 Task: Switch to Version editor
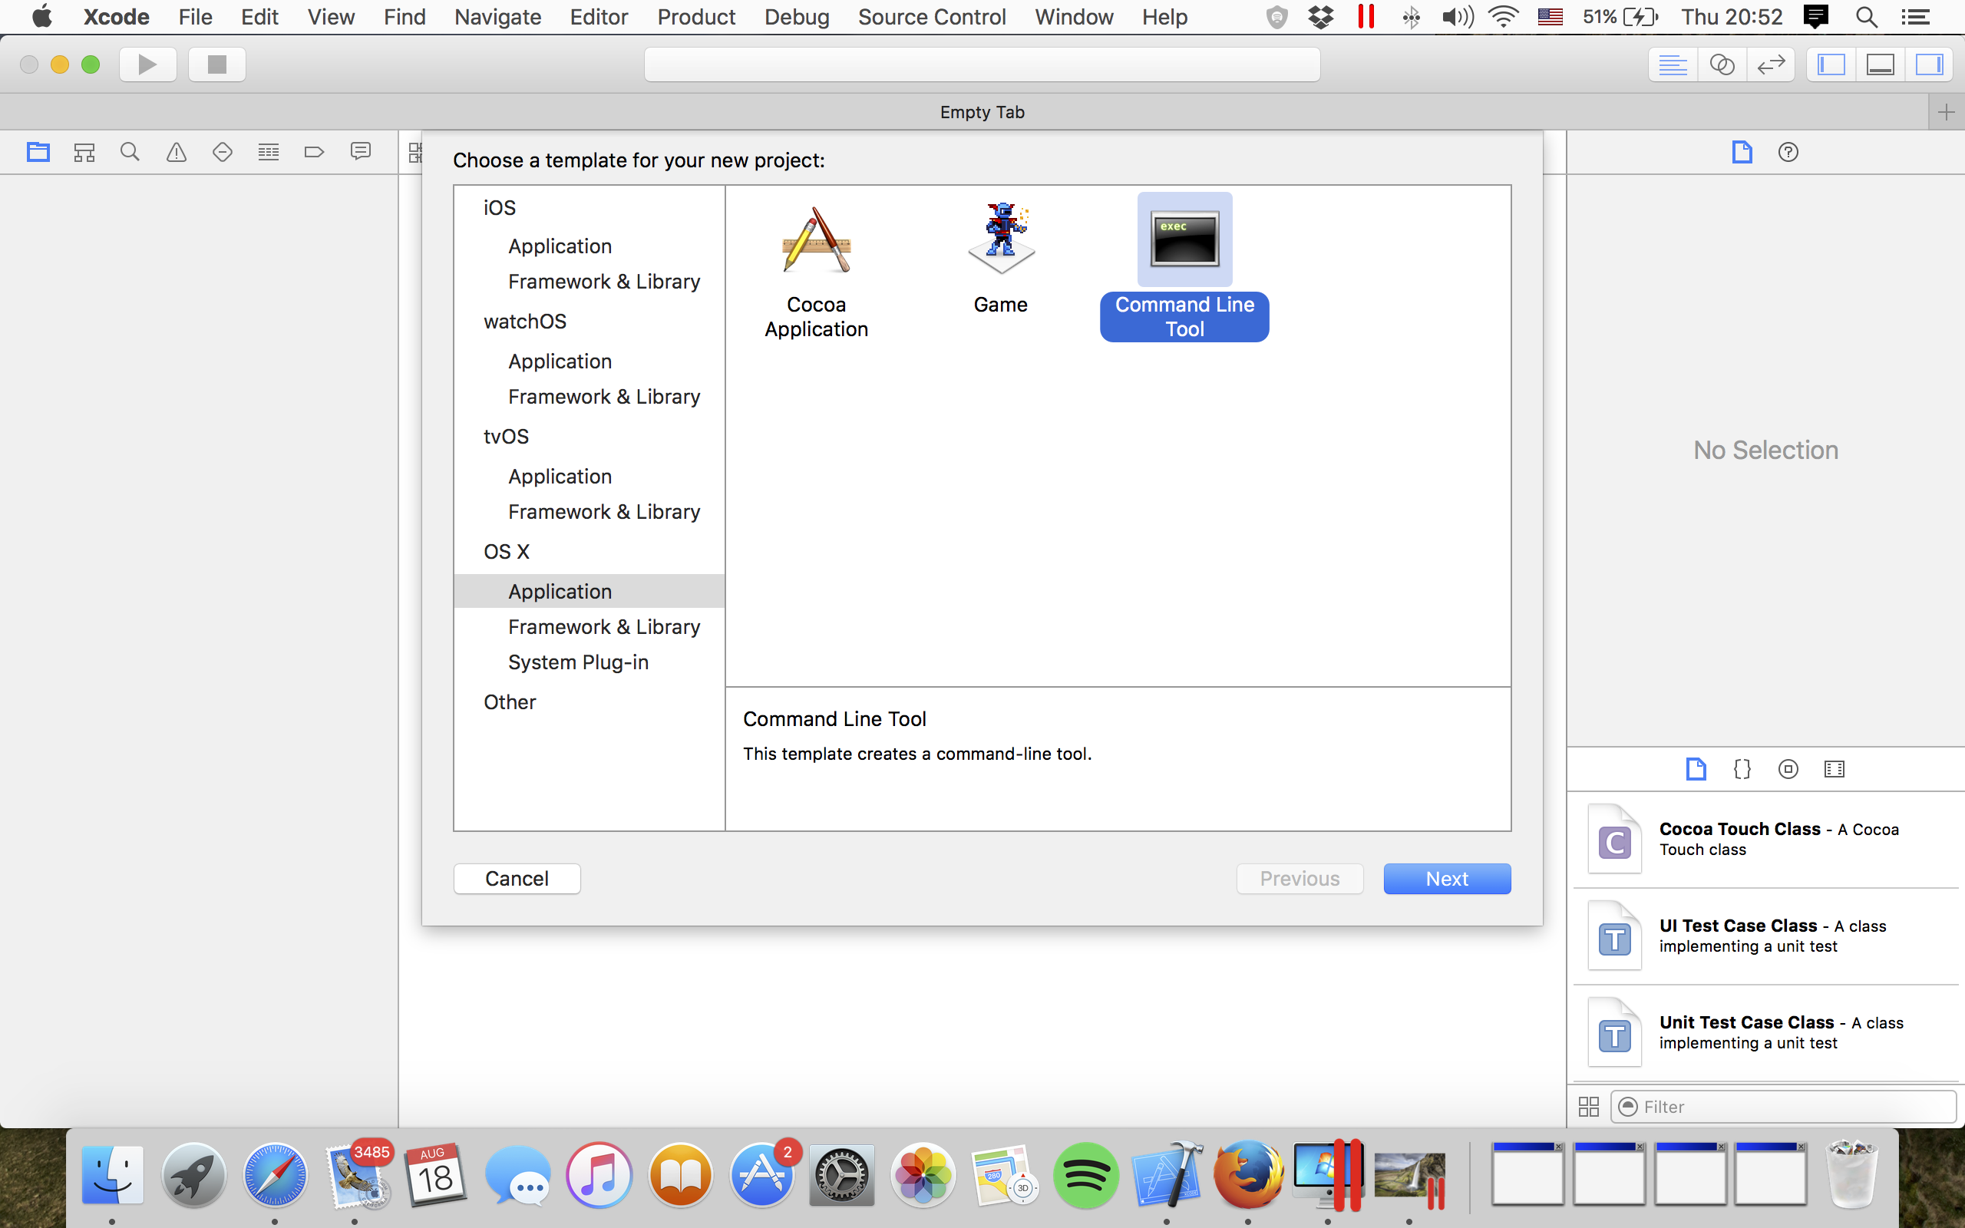(x=1771, y=64)
